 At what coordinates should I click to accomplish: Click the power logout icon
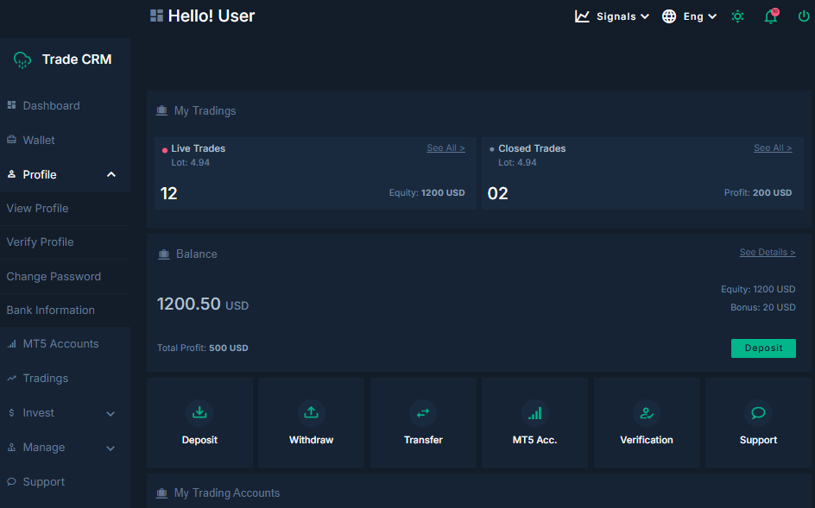click(805, 16)
